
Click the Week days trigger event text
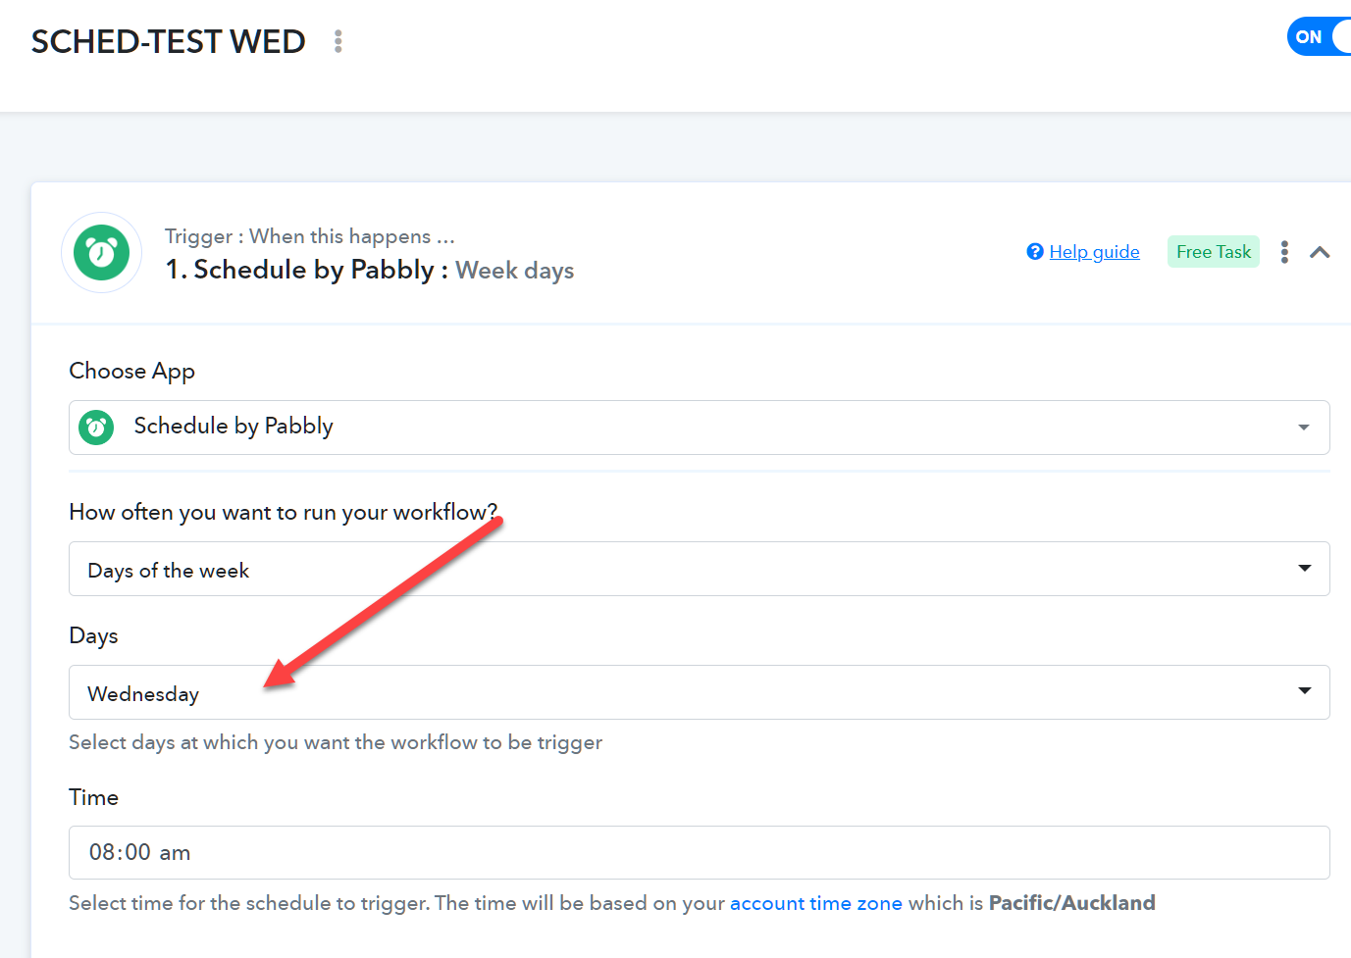coord(515,271)
